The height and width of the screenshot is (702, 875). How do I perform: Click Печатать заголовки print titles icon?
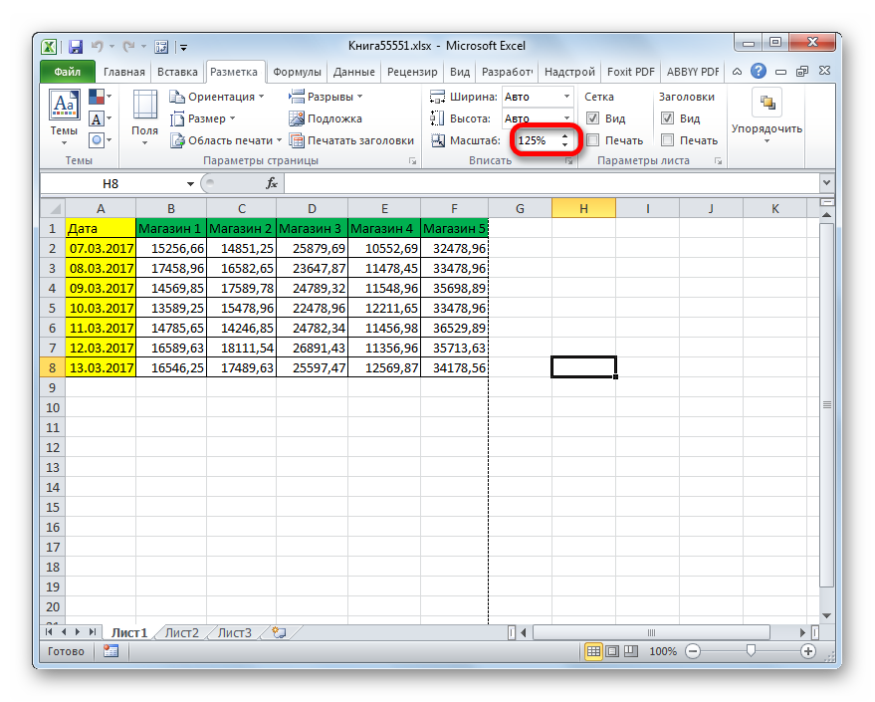click(296, 140)
